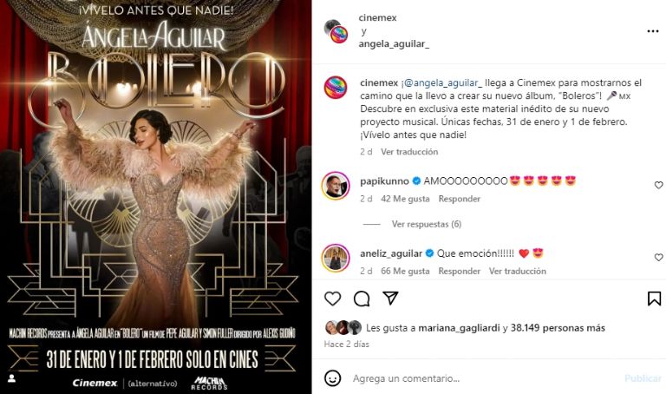666x394 pixels.
Task: Reply to papikunno's comment
Action: [x=459, y=199]
